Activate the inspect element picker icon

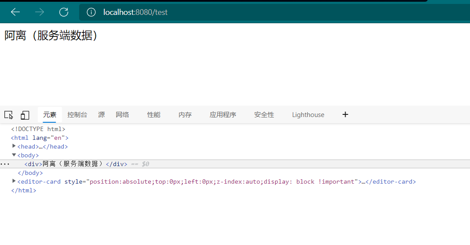(9, 115)
